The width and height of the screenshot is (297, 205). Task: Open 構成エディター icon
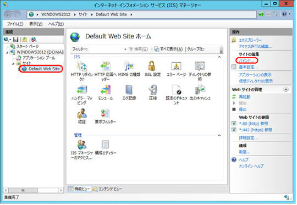pyautogui.click(x=105, y=145)
